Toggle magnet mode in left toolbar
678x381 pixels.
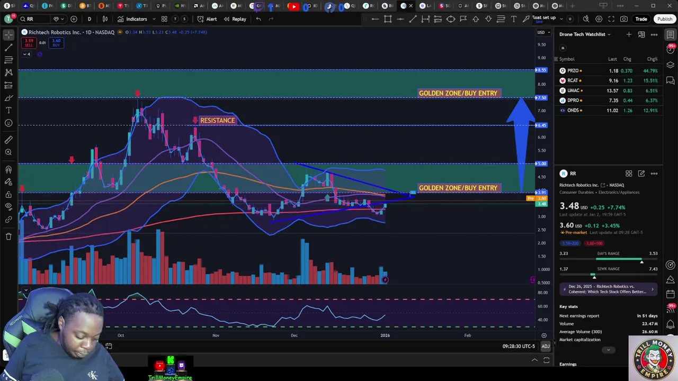click(x=8, y=169)
